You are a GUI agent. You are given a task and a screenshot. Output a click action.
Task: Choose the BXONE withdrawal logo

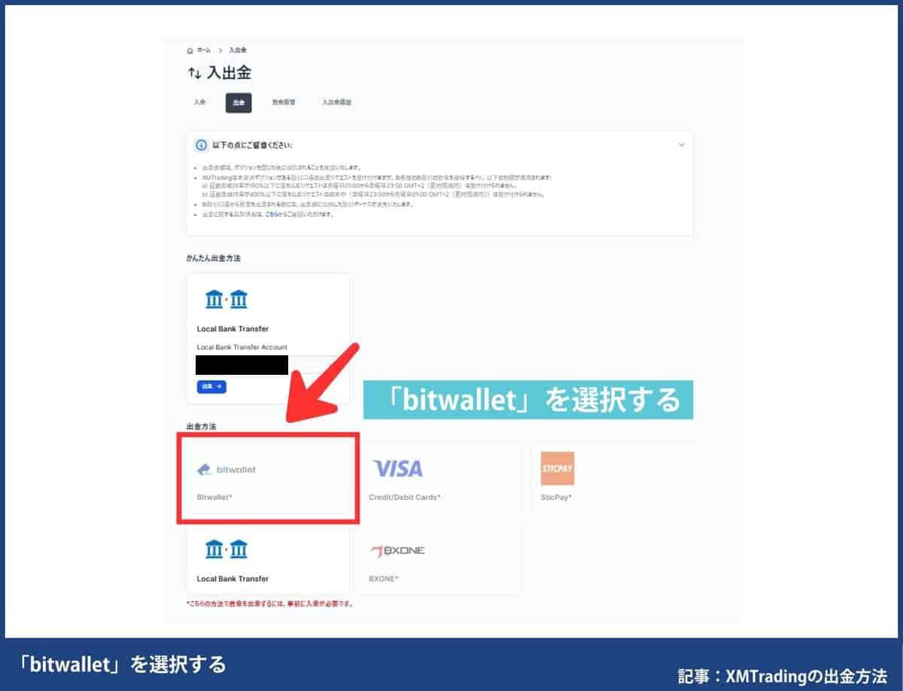click(397, 551)
